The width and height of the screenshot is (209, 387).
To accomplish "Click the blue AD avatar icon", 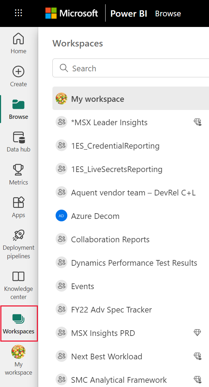I will [x=61, y=216].
